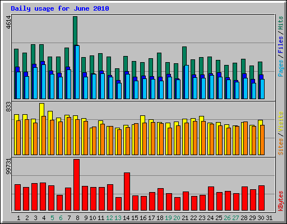Select the day 3 axis label
The image size is (287, 224).
35,218
